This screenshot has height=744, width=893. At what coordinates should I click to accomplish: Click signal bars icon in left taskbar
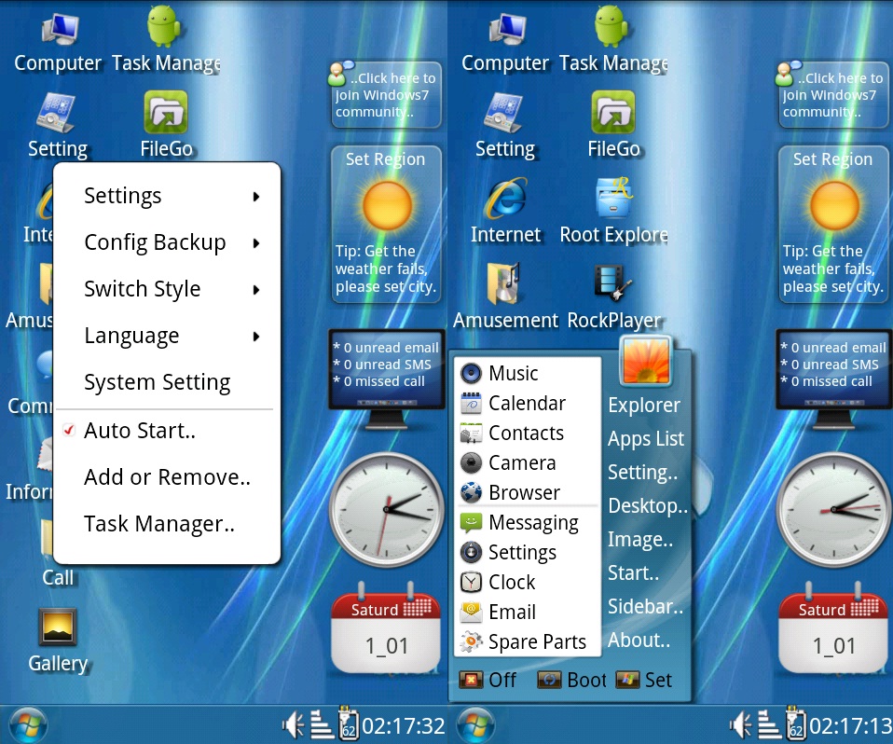(x=322, y=724)
